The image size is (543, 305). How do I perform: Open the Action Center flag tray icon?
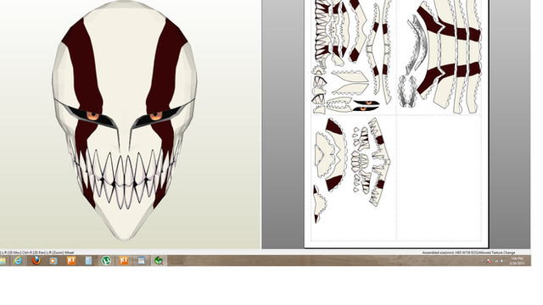click(489, 261)
